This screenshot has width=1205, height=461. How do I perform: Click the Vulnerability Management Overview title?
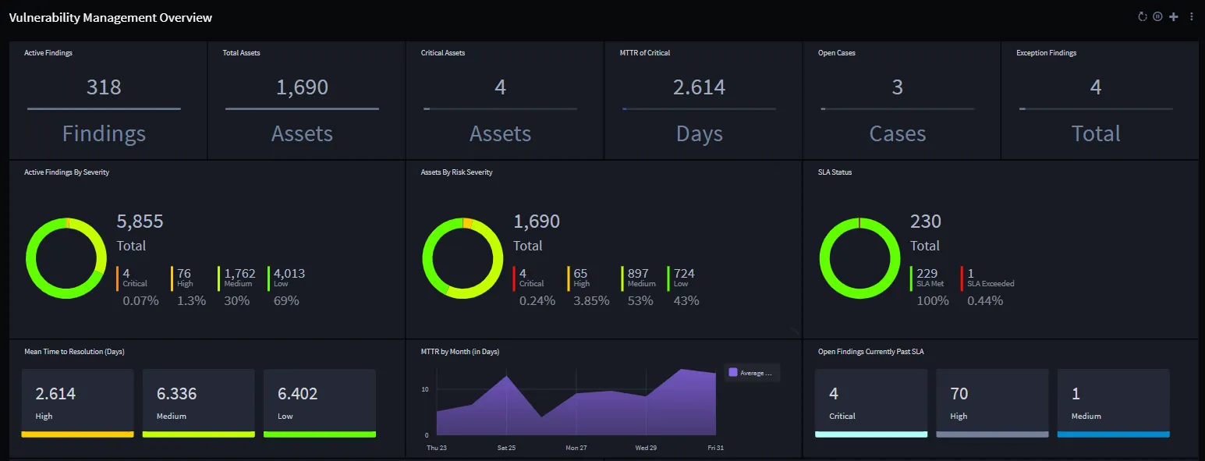(111, 17)
